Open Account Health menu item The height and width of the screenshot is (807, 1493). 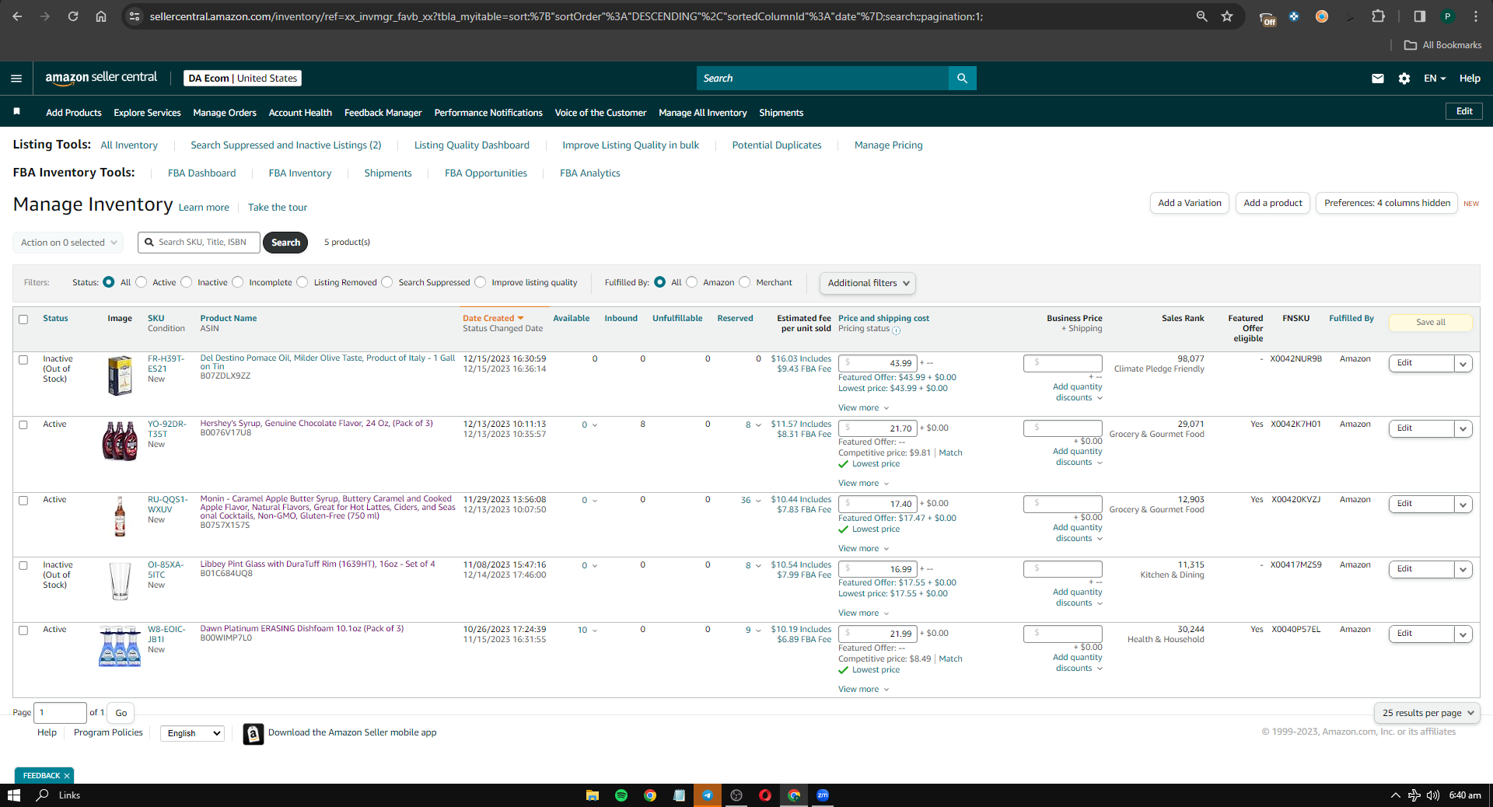[x=300, y=113]
